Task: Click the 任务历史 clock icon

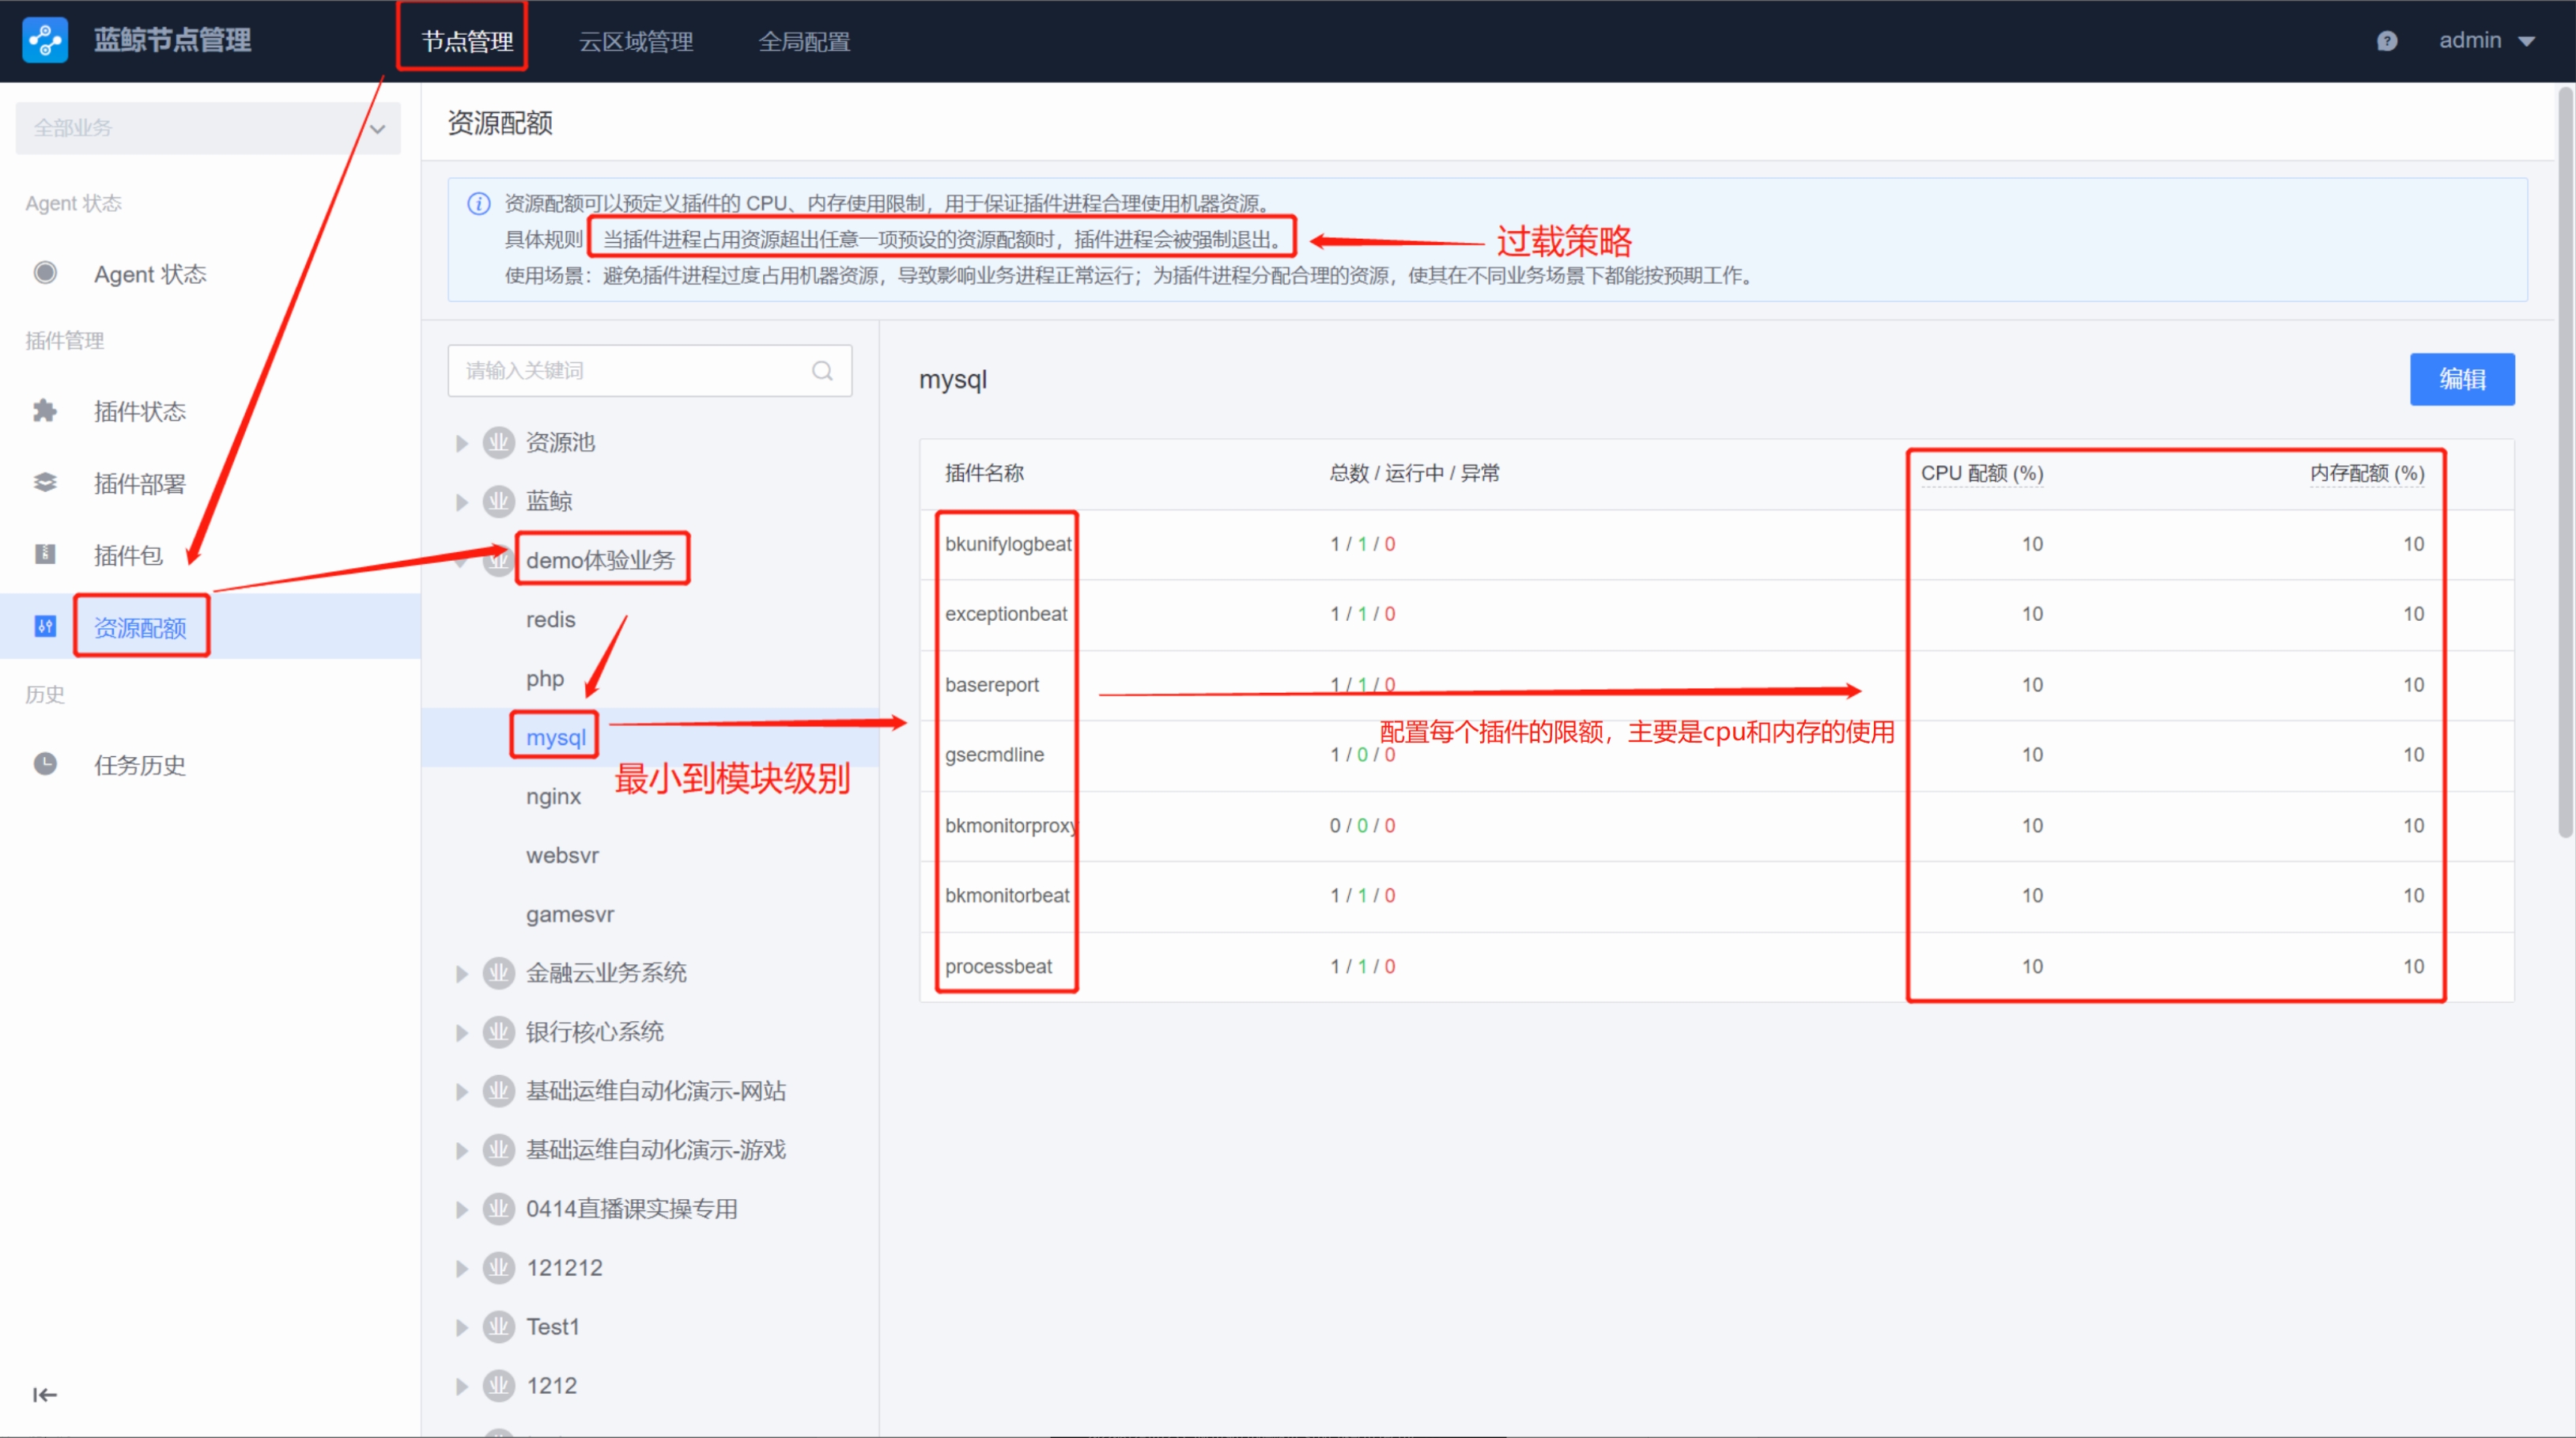Action: pyautogui.click(x=45, y=765)
